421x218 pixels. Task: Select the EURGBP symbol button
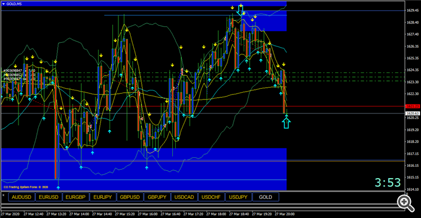pyautogui.click(x=76, y=197)
